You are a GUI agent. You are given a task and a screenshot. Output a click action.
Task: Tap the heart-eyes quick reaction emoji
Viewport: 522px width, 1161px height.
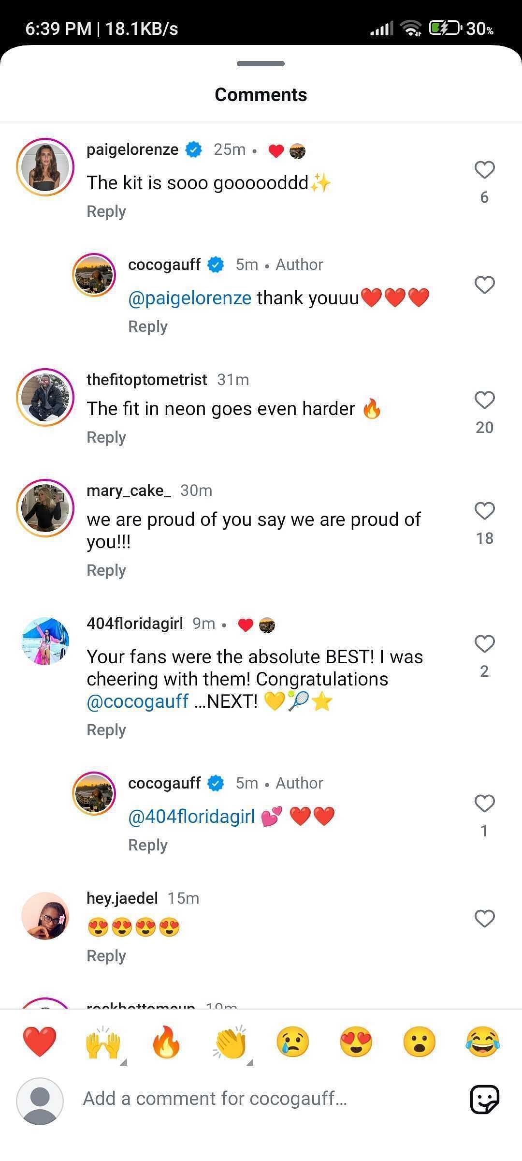(x=356, y=1041)
